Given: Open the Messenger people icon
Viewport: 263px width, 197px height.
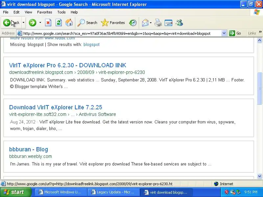Looking at the screenshot, I should pos(179,23).
